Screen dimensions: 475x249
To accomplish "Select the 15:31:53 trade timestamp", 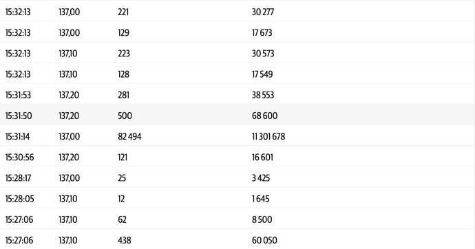I will pyautogui.click(x=18, y=95).
